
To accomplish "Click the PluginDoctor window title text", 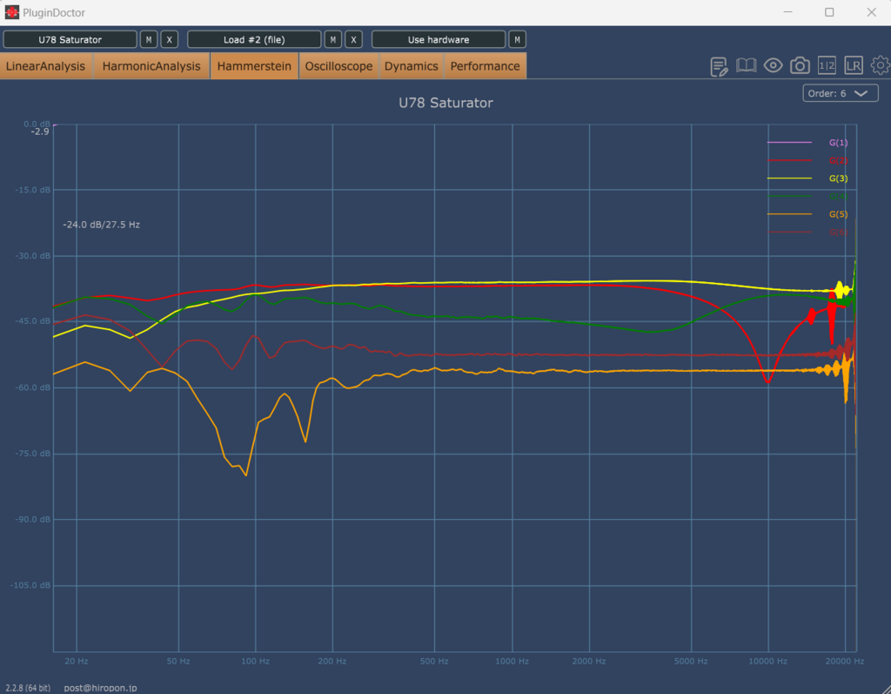I will click(x=54, y=12).
